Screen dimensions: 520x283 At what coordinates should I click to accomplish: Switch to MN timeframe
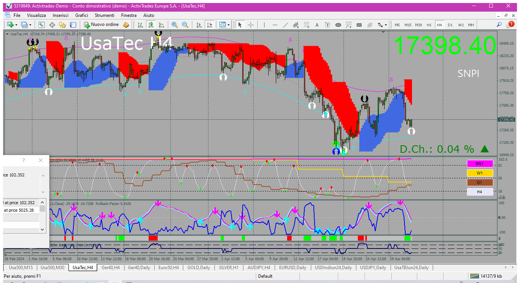pos(471,25)
